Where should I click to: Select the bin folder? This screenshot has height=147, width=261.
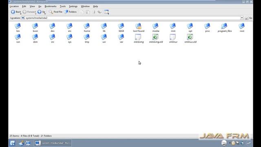coord(18,27)
